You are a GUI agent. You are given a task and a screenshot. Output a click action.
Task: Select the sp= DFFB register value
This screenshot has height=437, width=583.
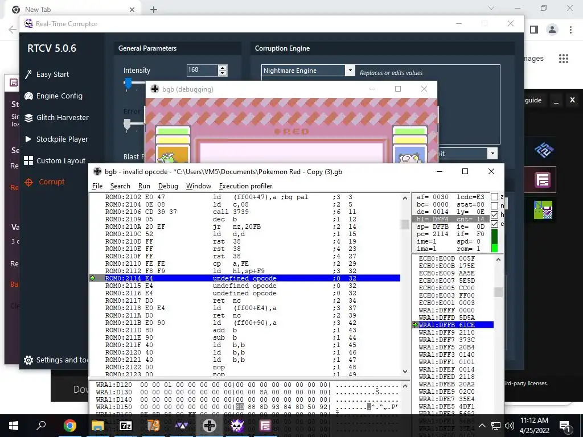[433, 226]
